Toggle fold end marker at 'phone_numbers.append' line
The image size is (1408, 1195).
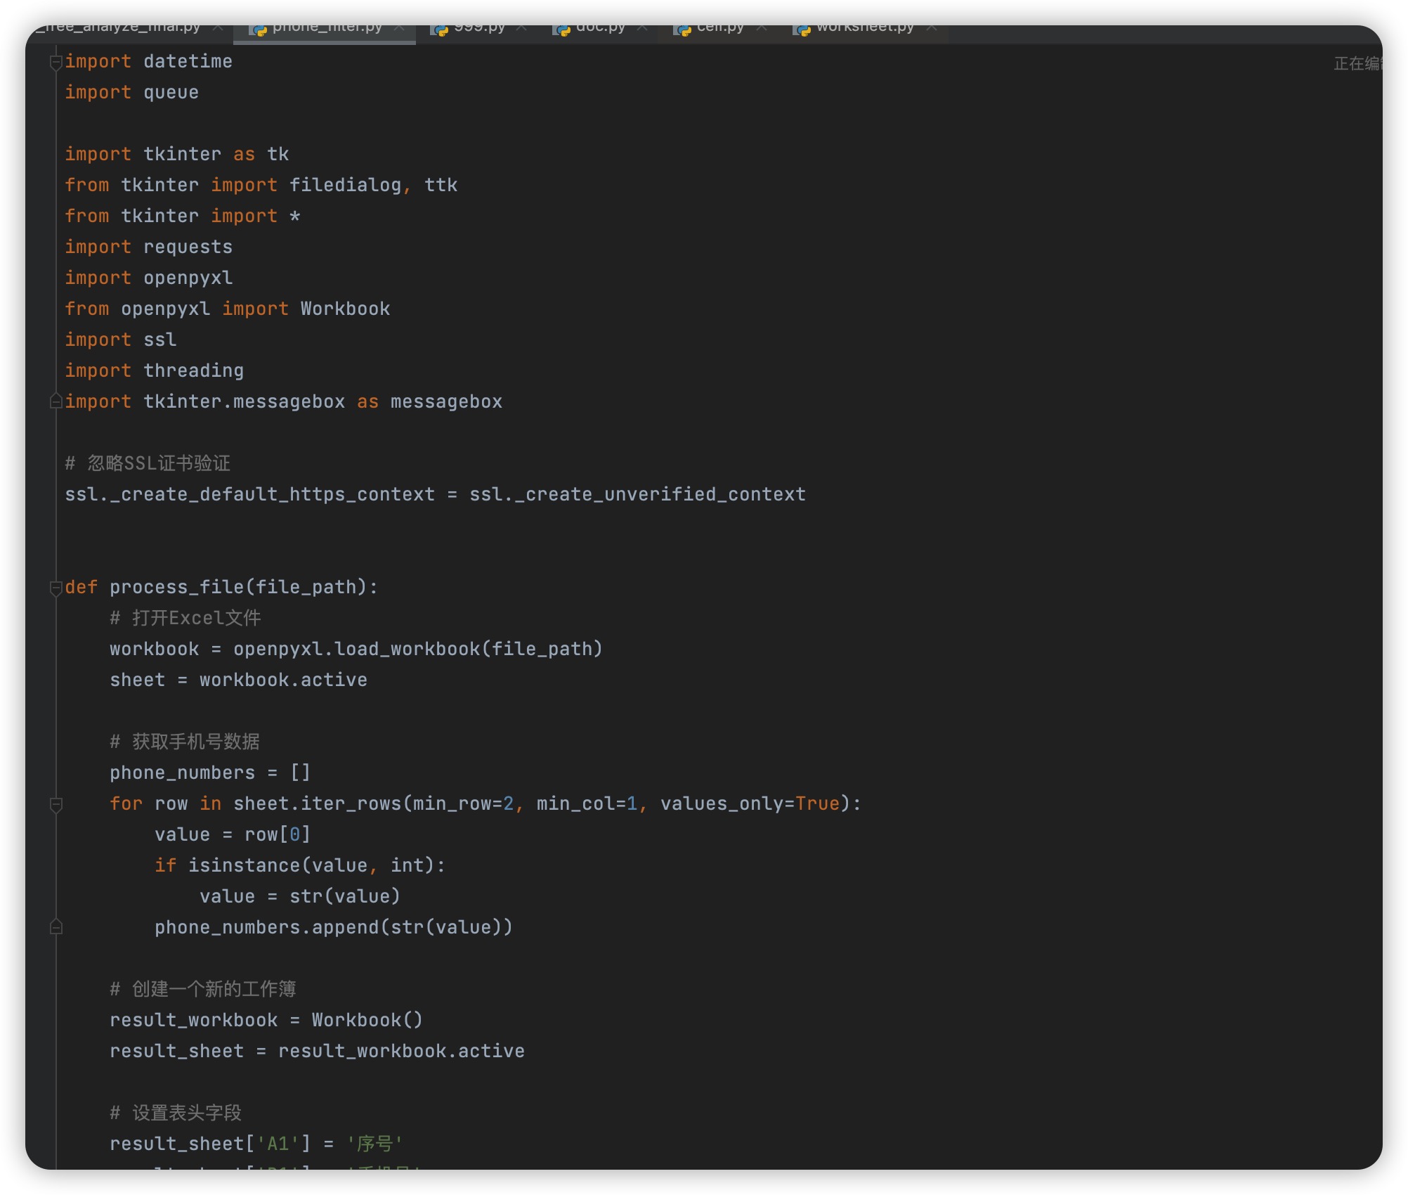pyautogui.click(x=56, y=927)
